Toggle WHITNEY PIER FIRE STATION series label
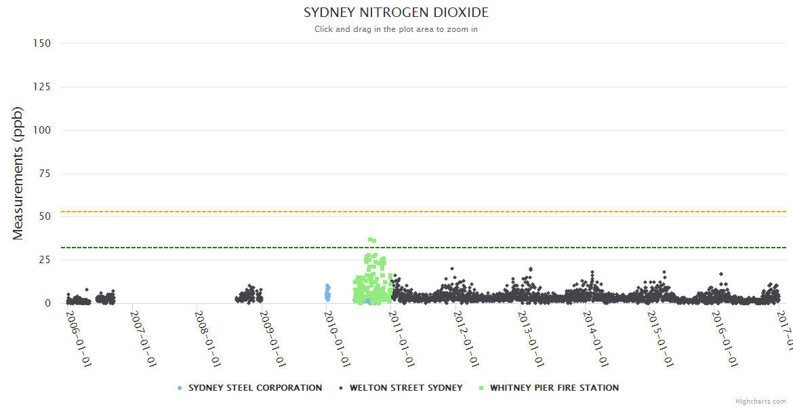 pos(554,388)
